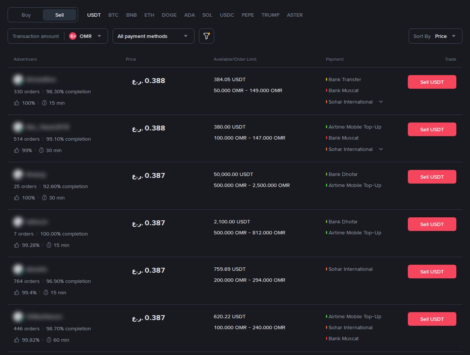
Task: Click thumbs-up icon beside 99.28%
Action: [x=16, y=245]
